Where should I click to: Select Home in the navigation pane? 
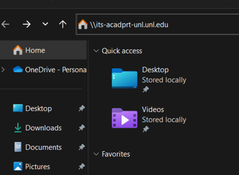click(x=35, y=50)
